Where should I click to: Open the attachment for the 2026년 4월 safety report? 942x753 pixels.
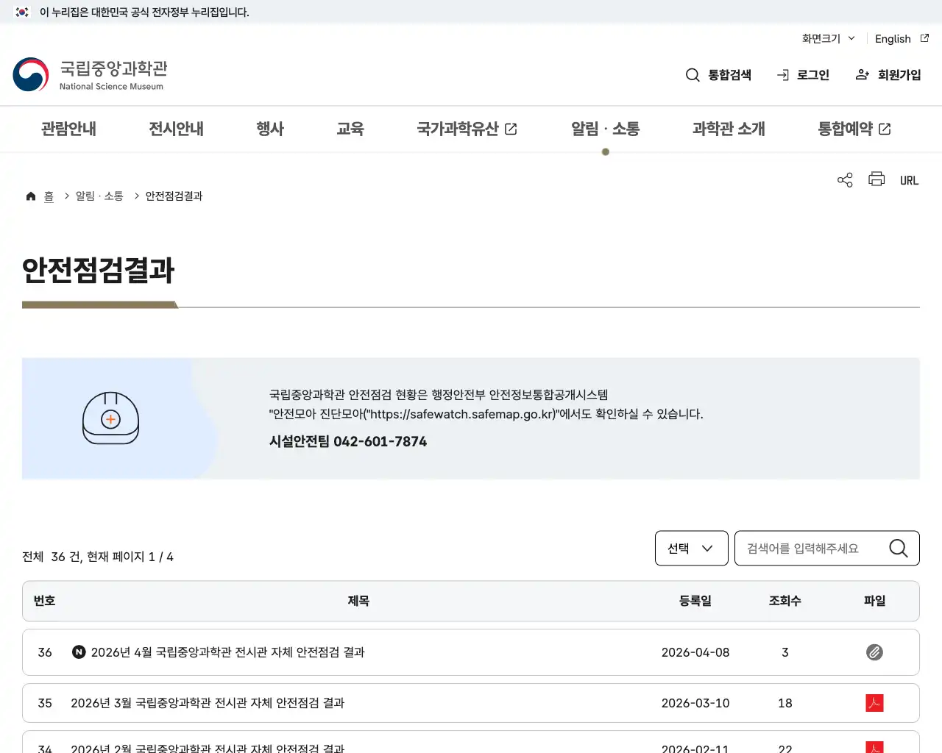coord(874,652)
